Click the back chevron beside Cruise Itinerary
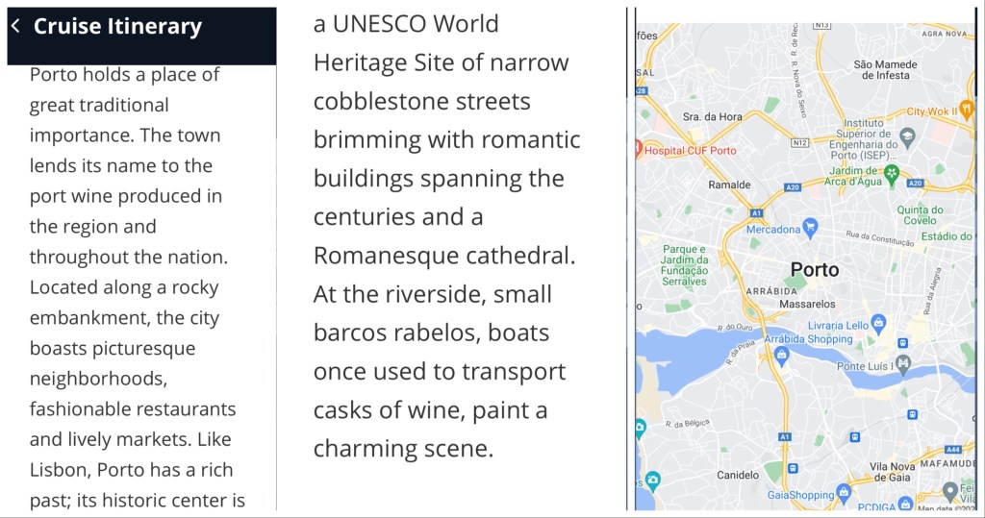The width and height of the screenshot is (985, 518). tap(15, 26)
